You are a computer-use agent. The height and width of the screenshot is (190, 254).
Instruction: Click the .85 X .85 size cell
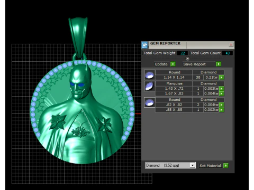[174, 110]
